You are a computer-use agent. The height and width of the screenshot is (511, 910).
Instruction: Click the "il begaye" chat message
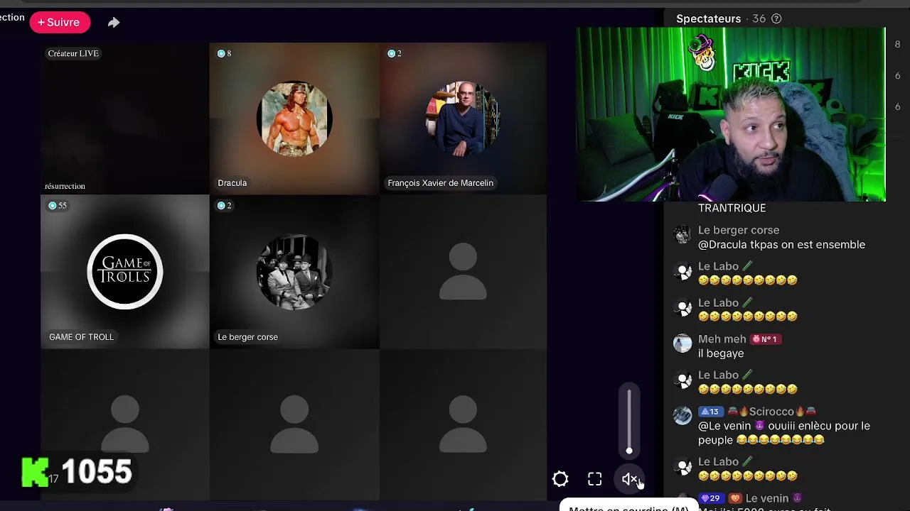(x=721, y=353)
